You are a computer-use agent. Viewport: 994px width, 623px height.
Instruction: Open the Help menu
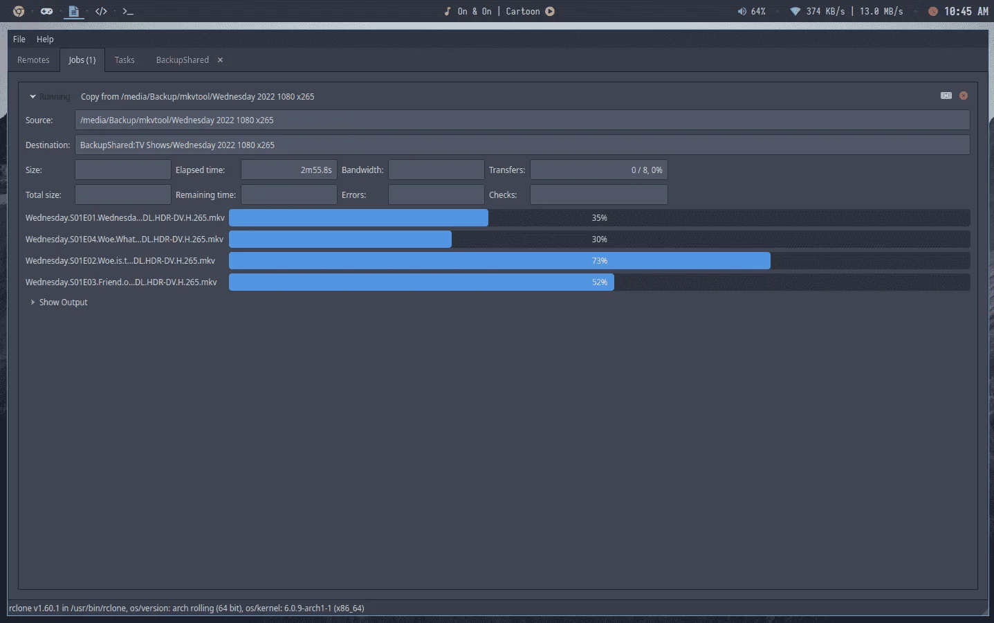click(45, 39)
